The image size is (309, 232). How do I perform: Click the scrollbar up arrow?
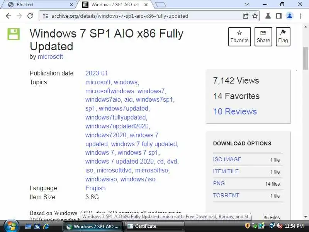306,26
